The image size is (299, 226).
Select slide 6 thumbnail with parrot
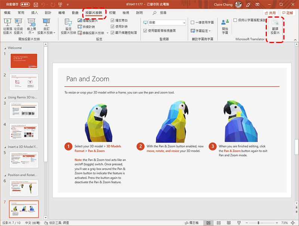point(24,188)
